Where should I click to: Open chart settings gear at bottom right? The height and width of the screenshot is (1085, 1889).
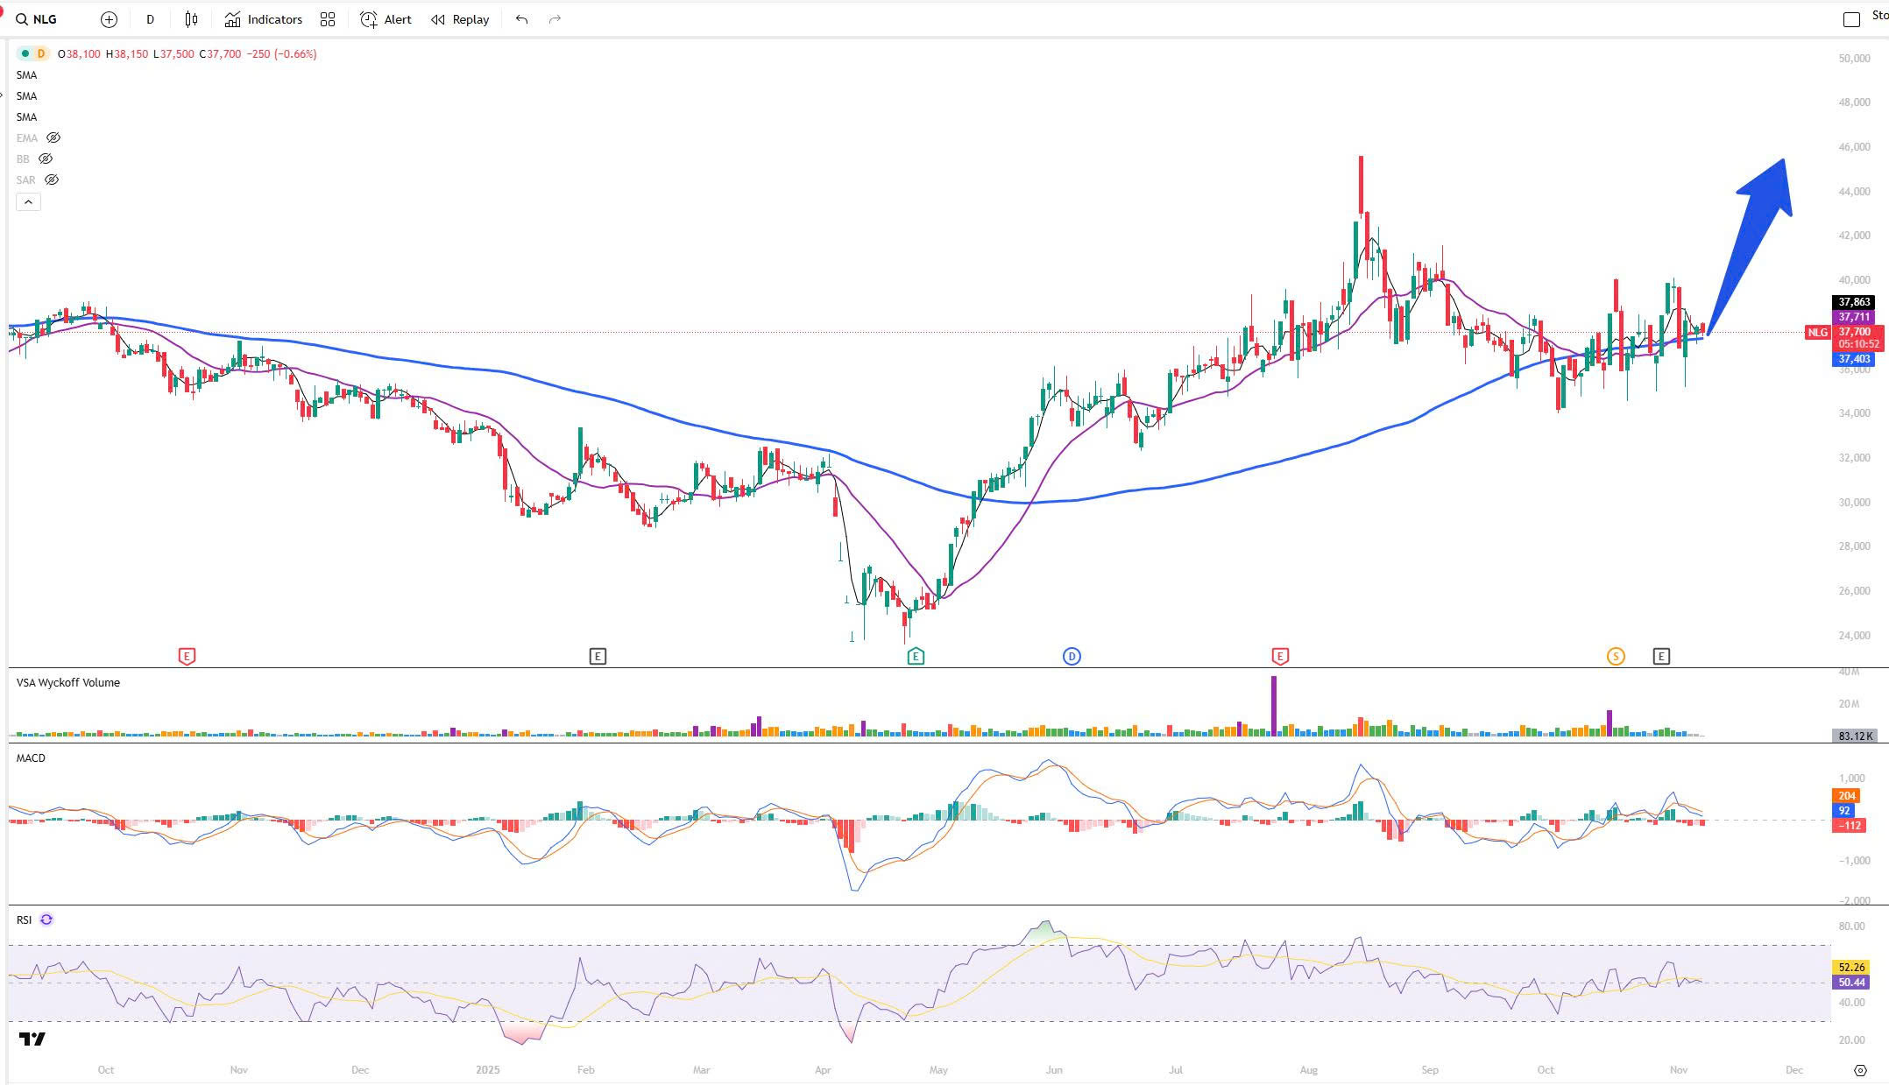point(1860,1070)
